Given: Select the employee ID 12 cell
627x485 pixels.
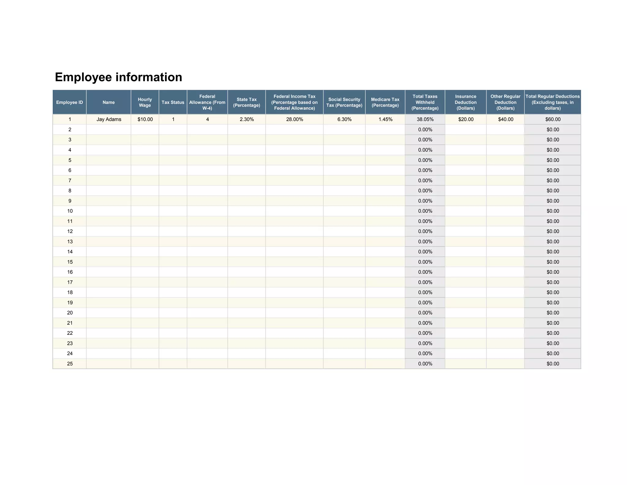Looking at the screenshot, I should pyautogui.click(x=70, y=231).
